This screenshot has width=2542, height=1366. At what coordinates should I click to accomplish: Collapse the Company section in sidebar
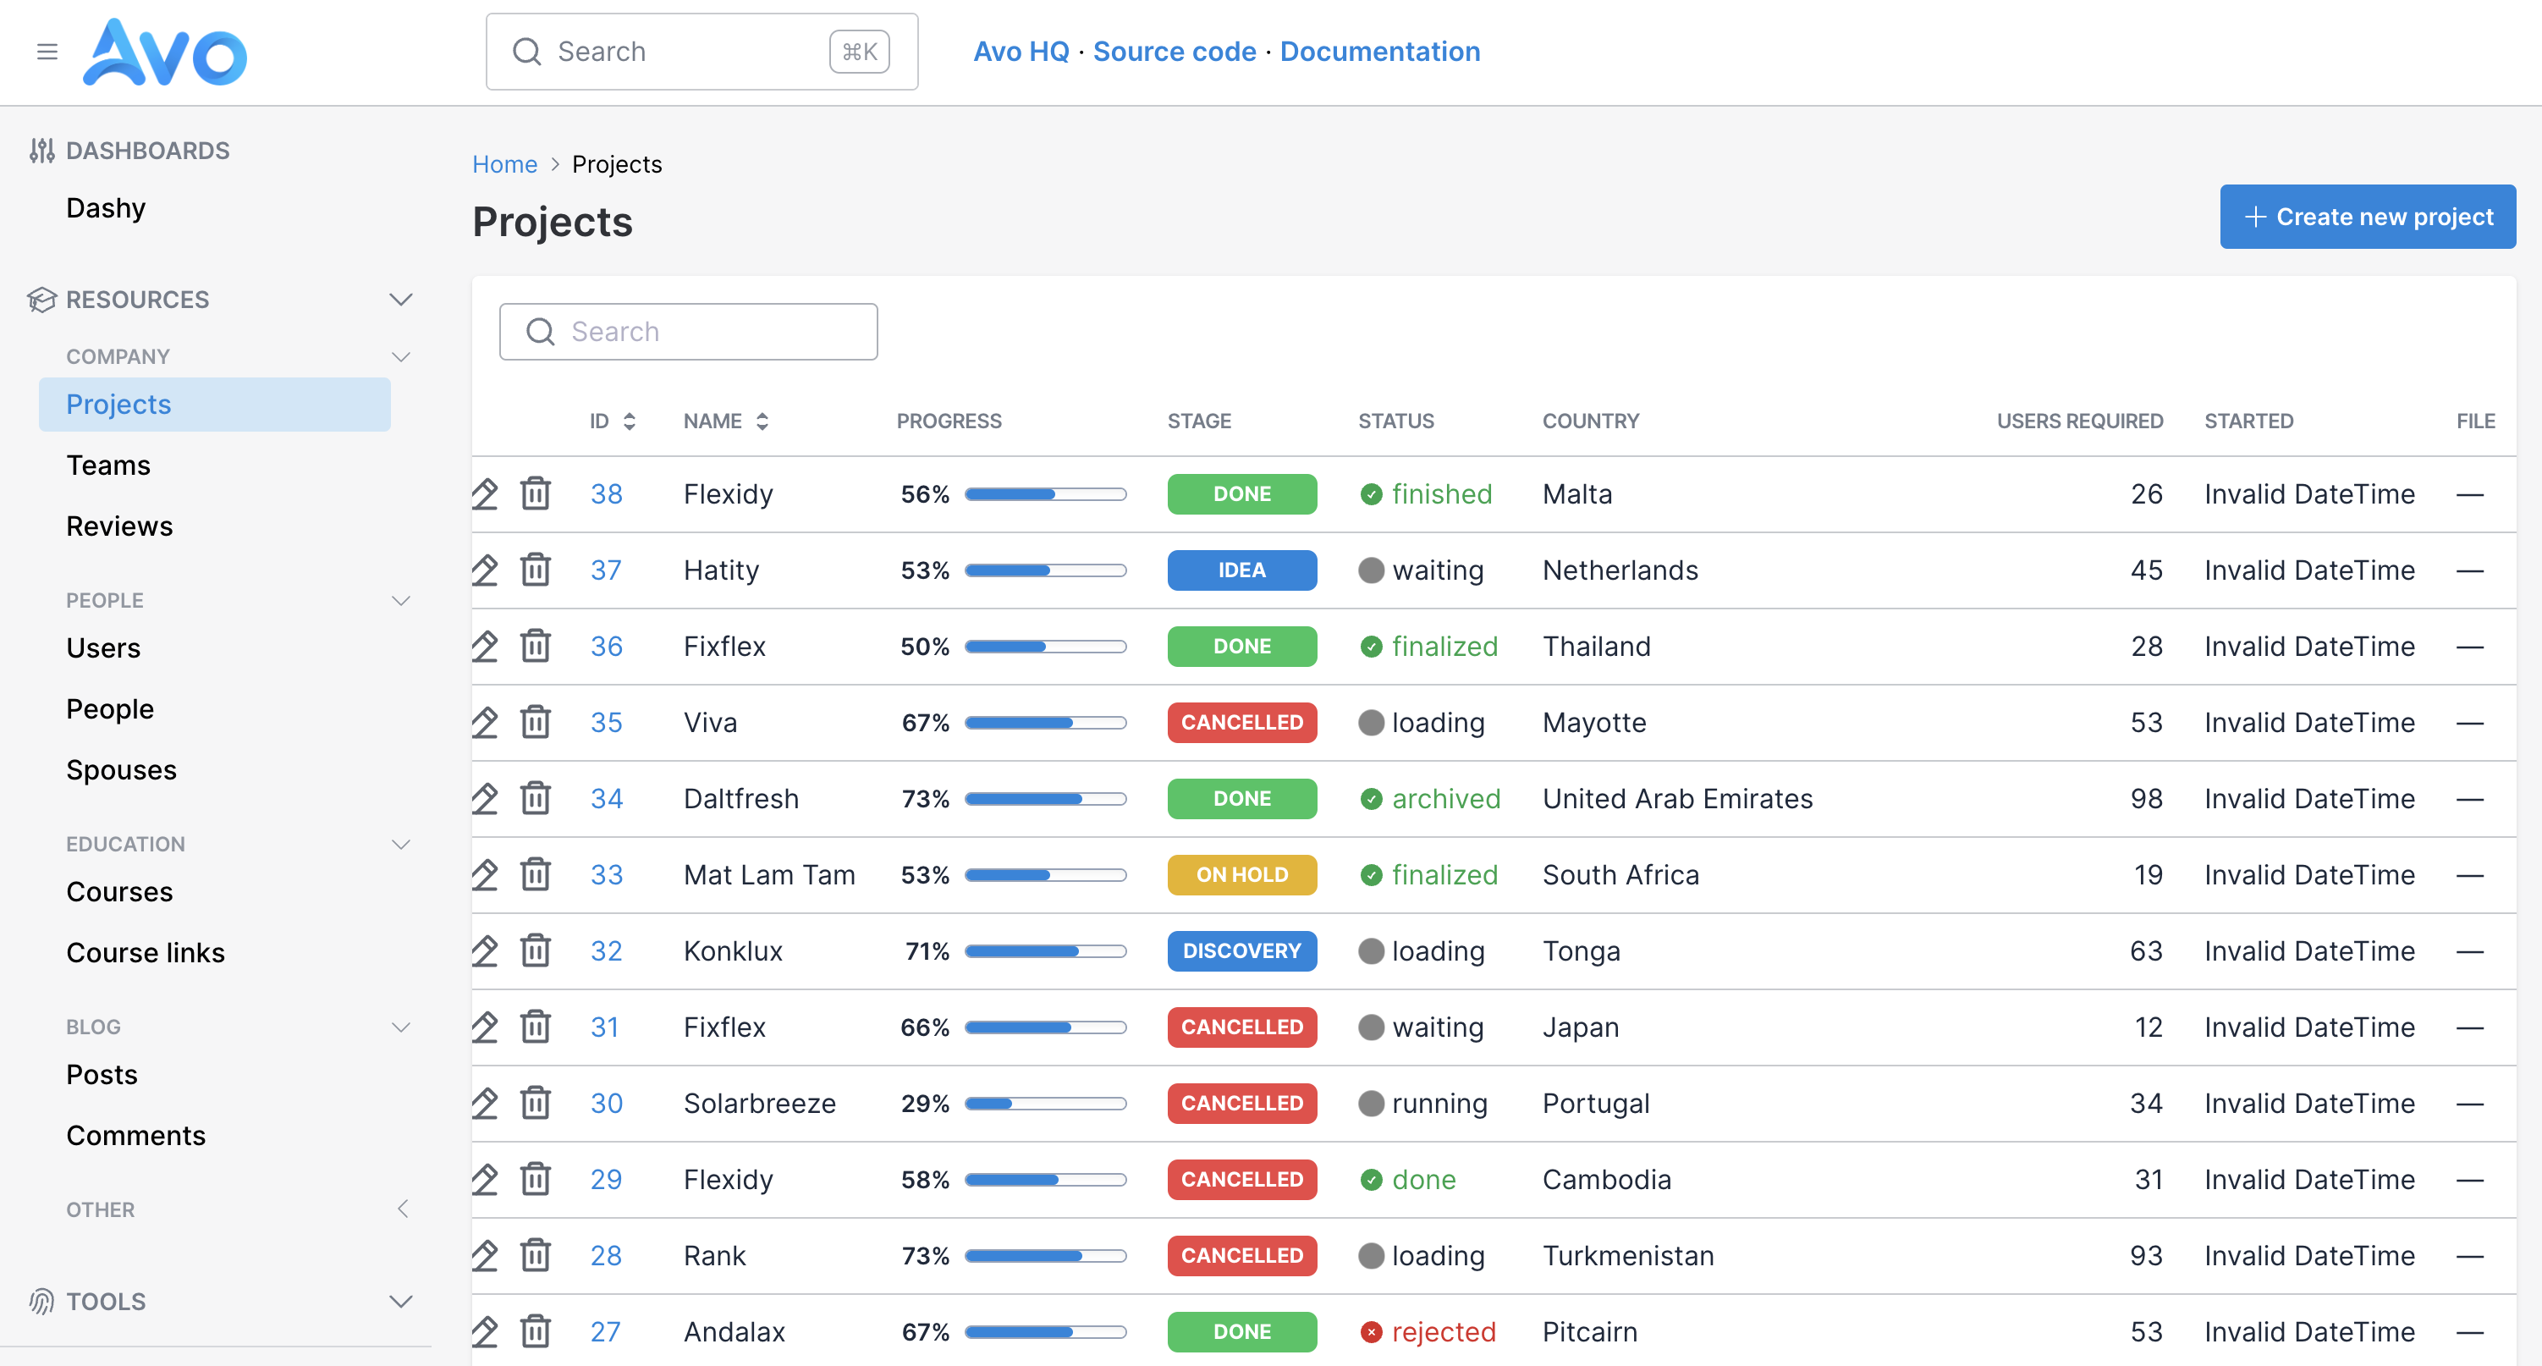pos(400,356)
